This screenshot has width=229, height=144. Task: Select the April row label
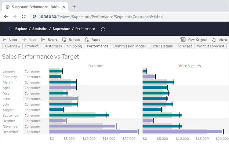6,88
